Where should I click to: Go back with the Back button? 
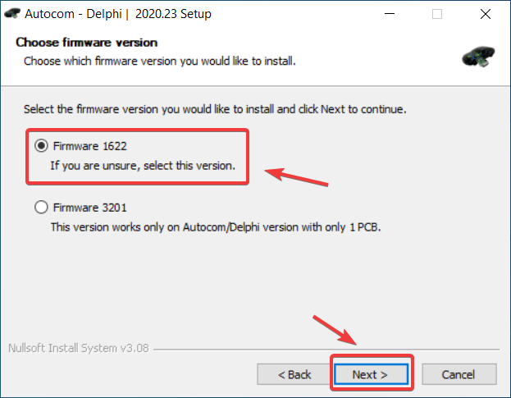[294, 374]
